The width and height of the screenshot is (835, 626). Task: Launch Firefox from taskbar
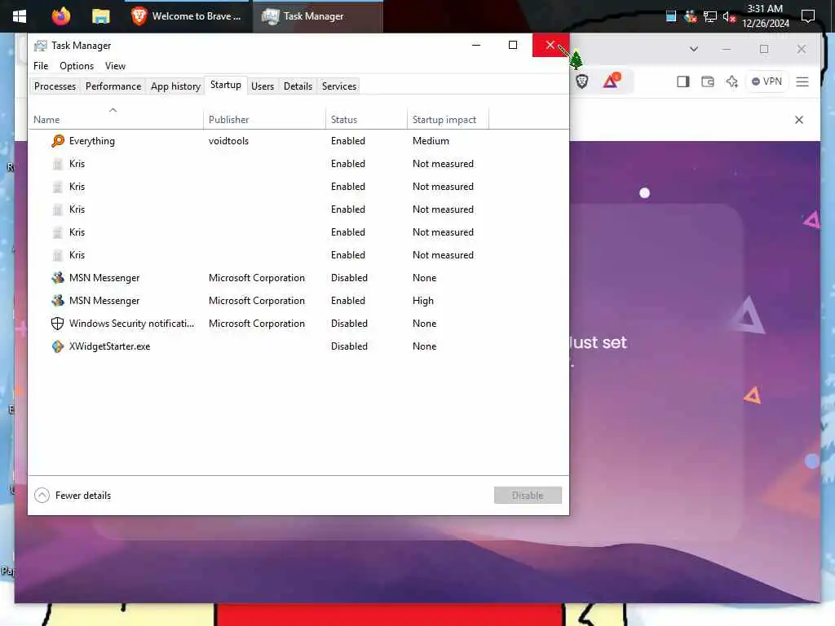[60, 16]
